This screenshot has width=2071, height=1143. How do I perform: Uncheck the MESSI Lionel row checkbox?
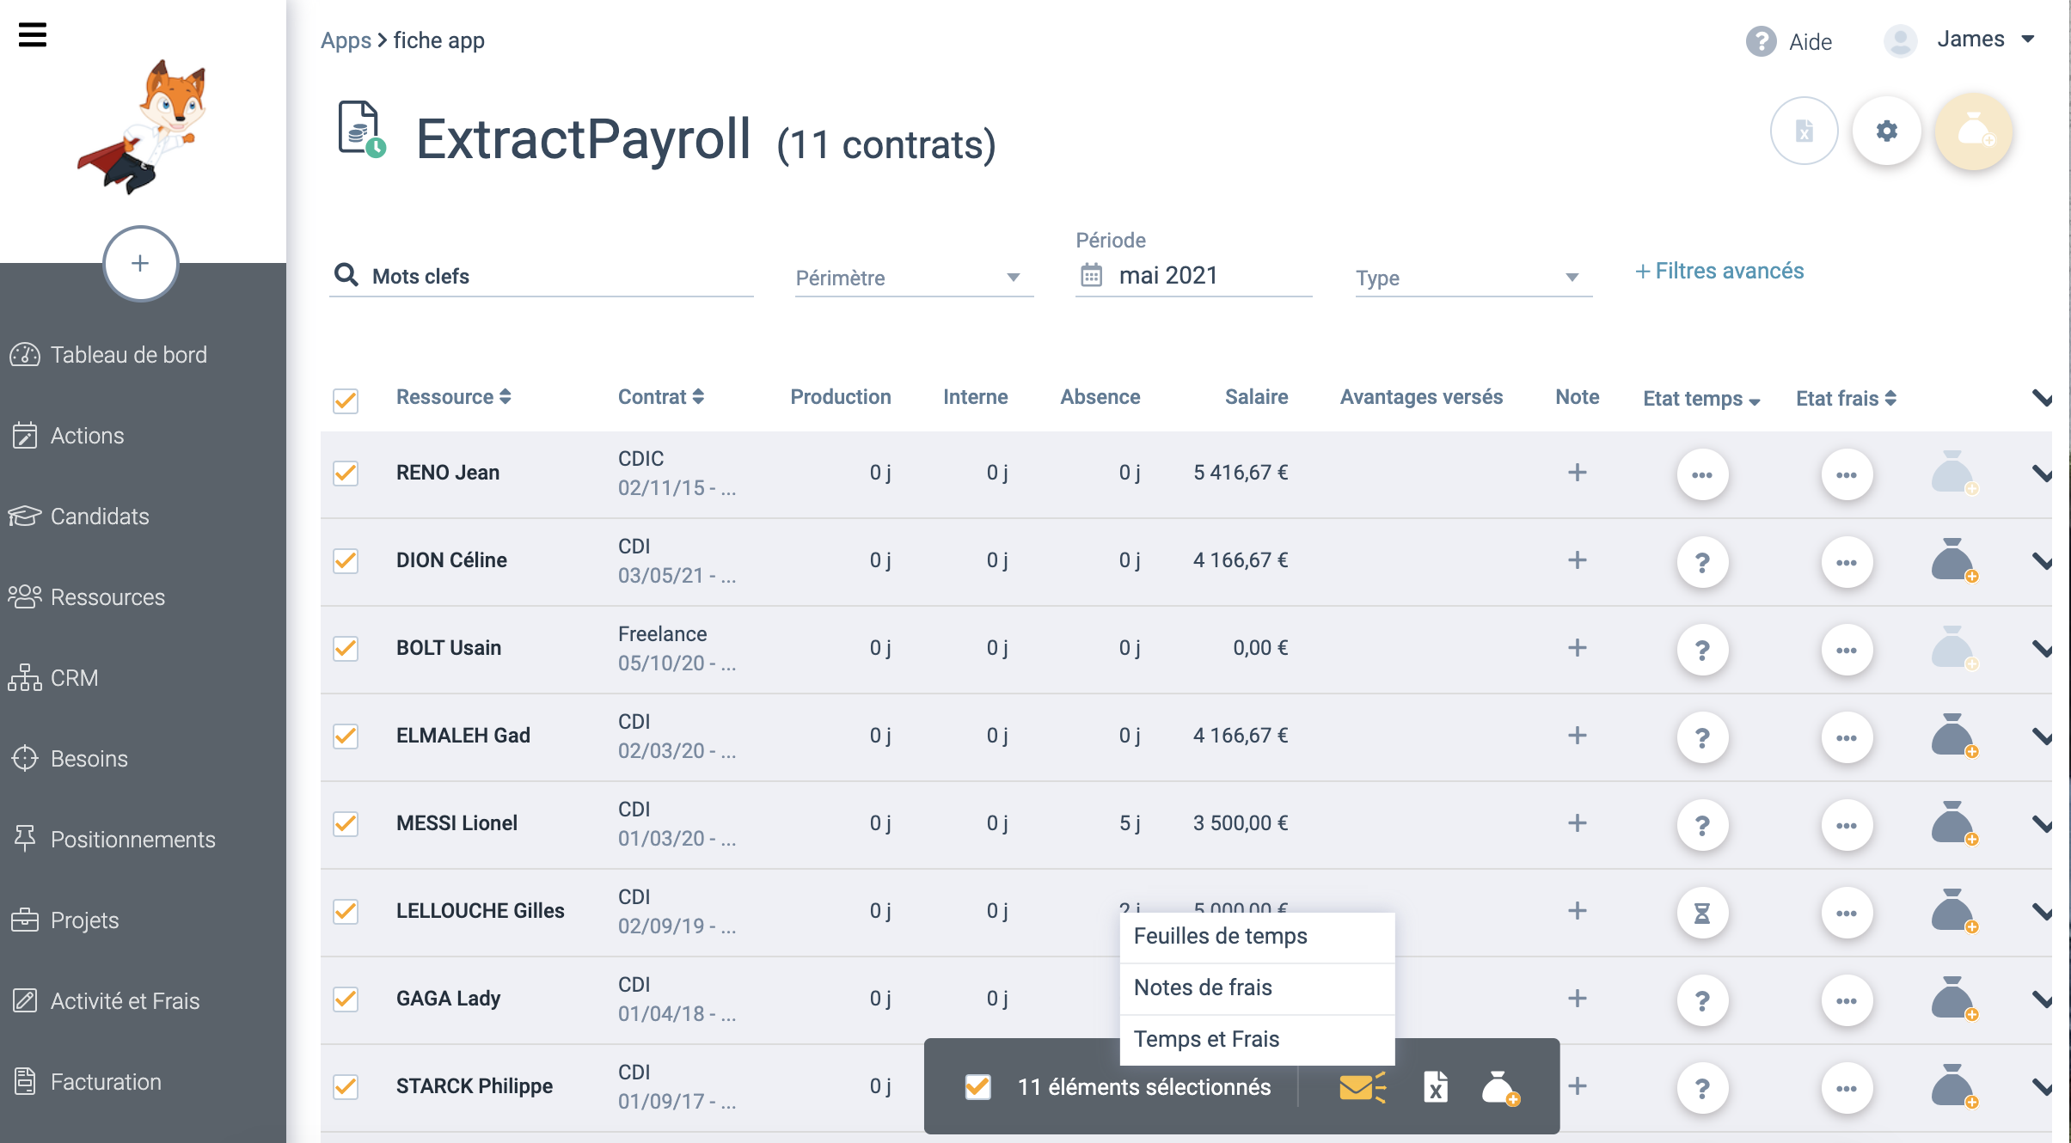(346, 823)
